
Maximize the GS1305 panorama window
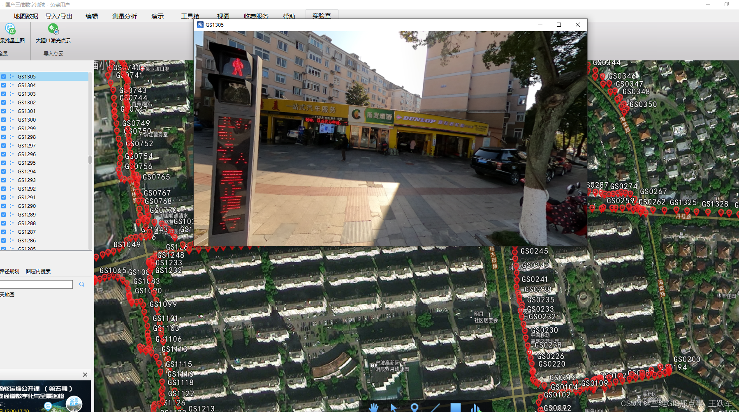559,25
